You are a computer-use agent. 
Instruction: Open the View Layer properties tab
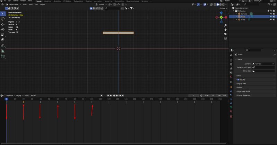(231, 68)
